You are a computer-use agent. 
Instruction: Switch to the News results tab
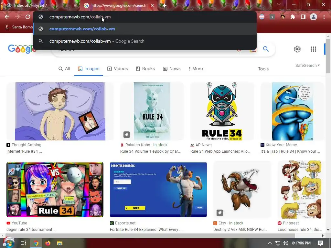click(172, 69)
